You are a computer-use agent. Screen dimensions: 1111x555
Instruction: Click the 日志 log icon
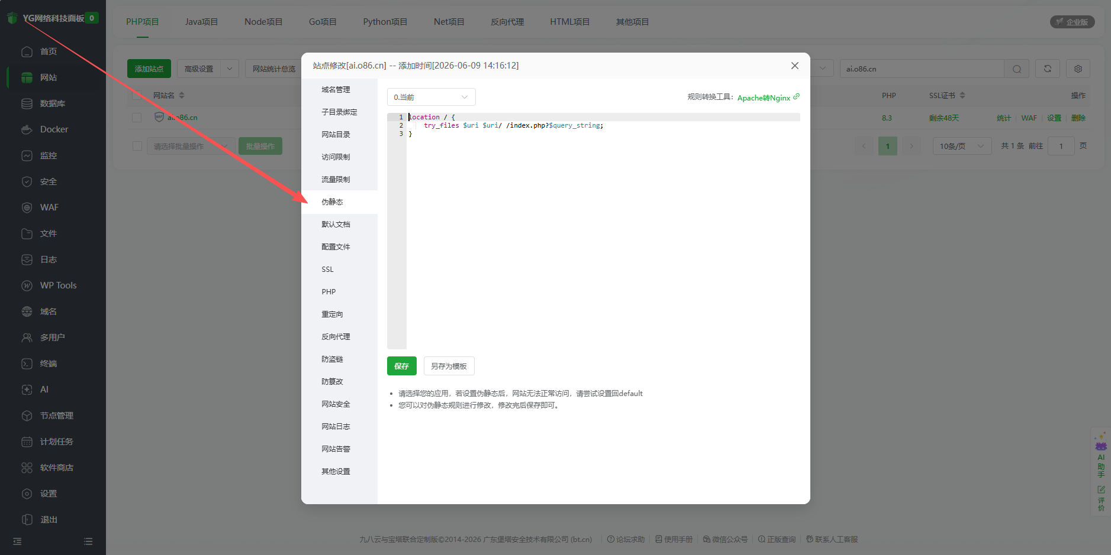[27, 259]
